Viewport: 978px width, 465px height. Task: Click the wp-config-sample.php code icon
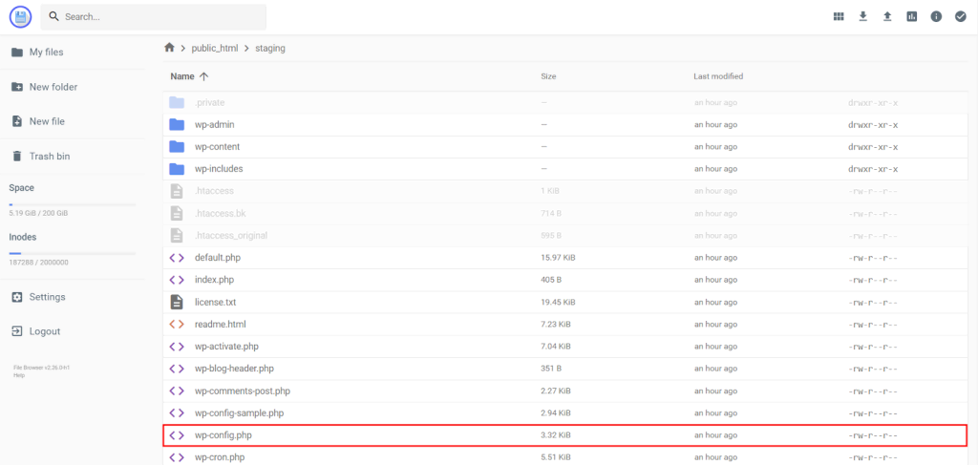click(177, 413)
